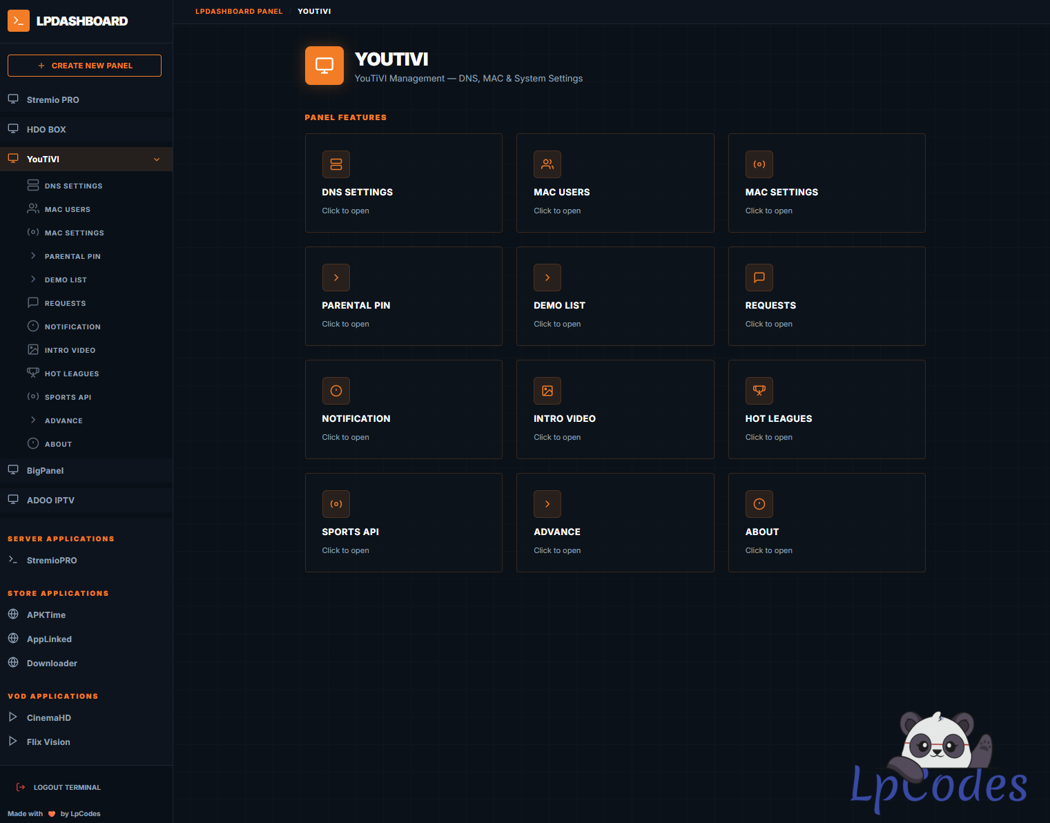This screenshot has height=823, width=1050.
Task: Open the BigPanel sidebar entry
Action: tap(45, 471)
